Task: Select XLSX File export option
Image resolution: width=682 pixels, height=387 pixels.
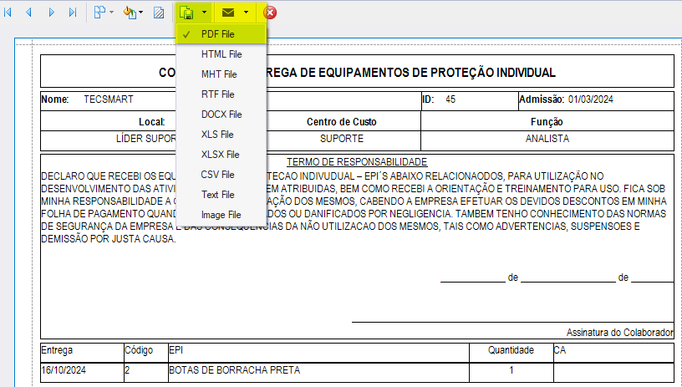Action: (x=221, y=155)
